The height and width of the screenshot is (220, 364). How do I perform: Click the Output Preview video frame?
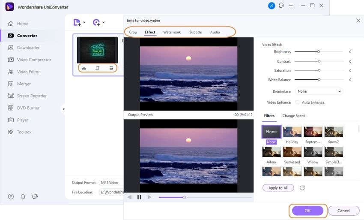188,156
